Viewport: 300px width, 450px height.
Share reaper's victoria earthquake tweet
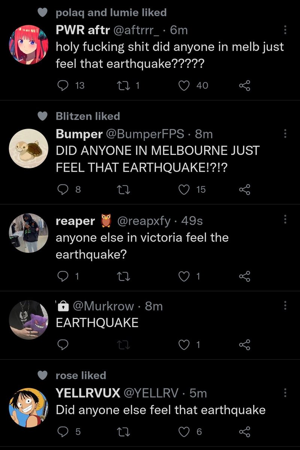(244, 276)
